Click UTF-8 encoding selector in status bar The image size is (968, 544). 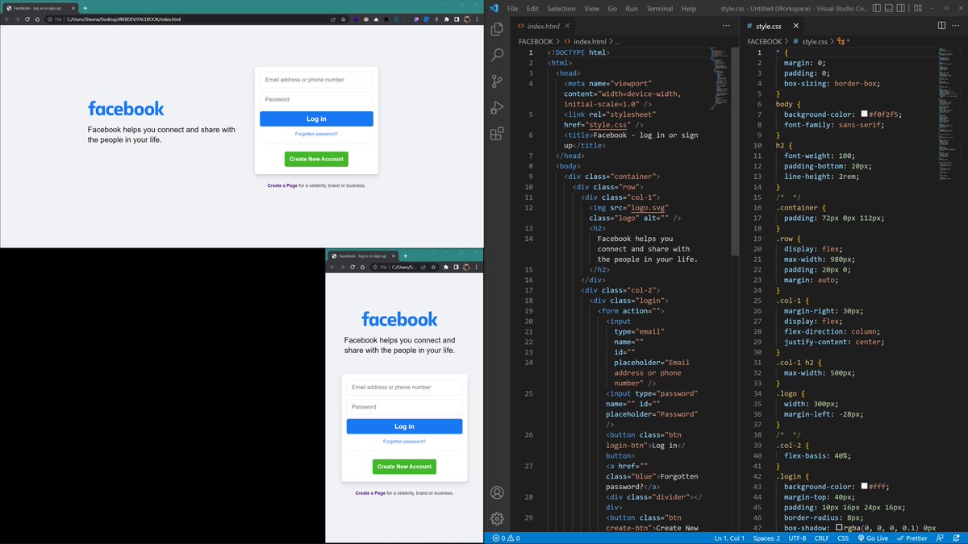point(797,538)
